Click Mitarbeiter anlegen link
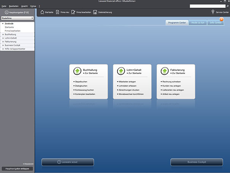The height and width of the screenshot is (173, 230). click(x=127, y=82)
